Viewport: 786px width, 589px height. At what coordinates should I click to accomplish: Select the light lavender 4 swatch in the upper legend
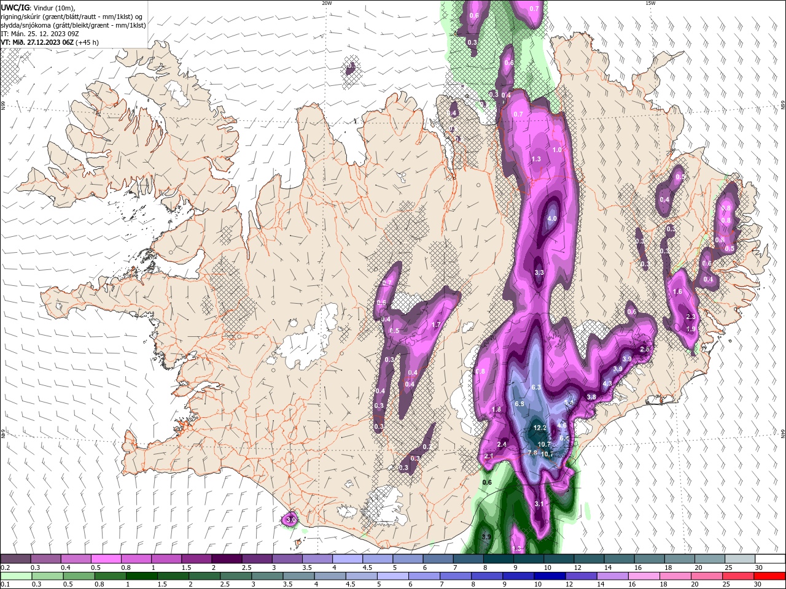pos(346,559)
